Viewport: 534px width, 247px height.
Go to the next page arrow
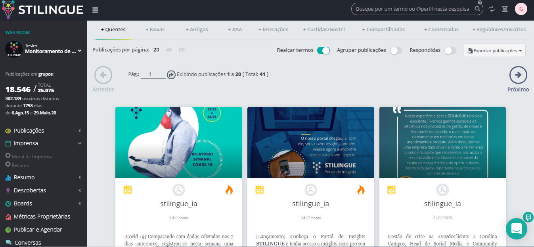pos(518,75)
